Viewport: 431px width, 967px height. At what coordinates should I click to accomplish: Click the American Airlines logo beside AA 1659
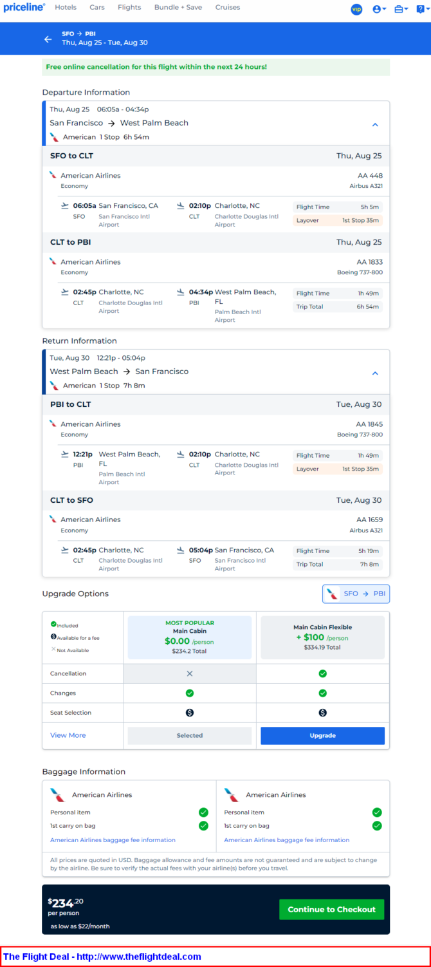[x=53, y=519]
